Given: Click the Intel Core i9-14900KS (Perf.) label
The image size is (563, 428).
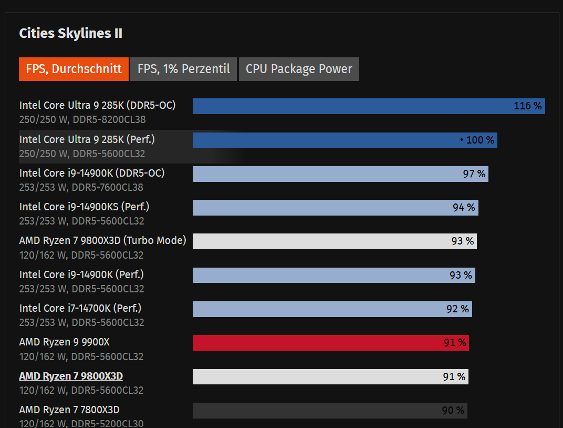Looking at the screenshot, I should point(84,207).
